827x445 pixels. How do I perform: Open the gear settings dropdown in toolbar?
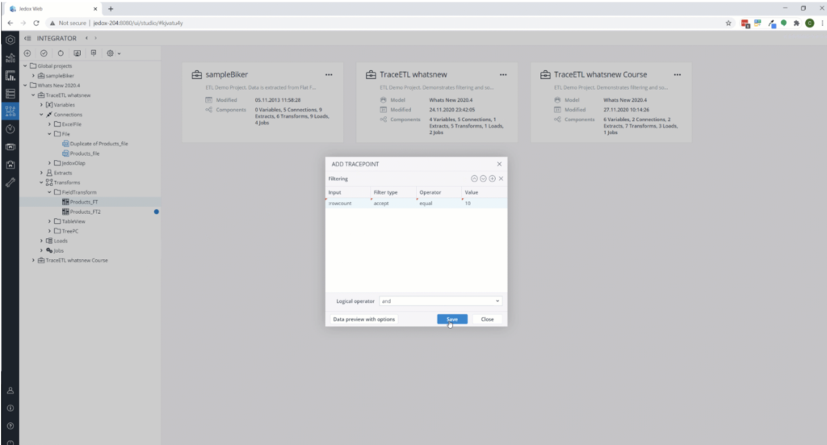113,53
